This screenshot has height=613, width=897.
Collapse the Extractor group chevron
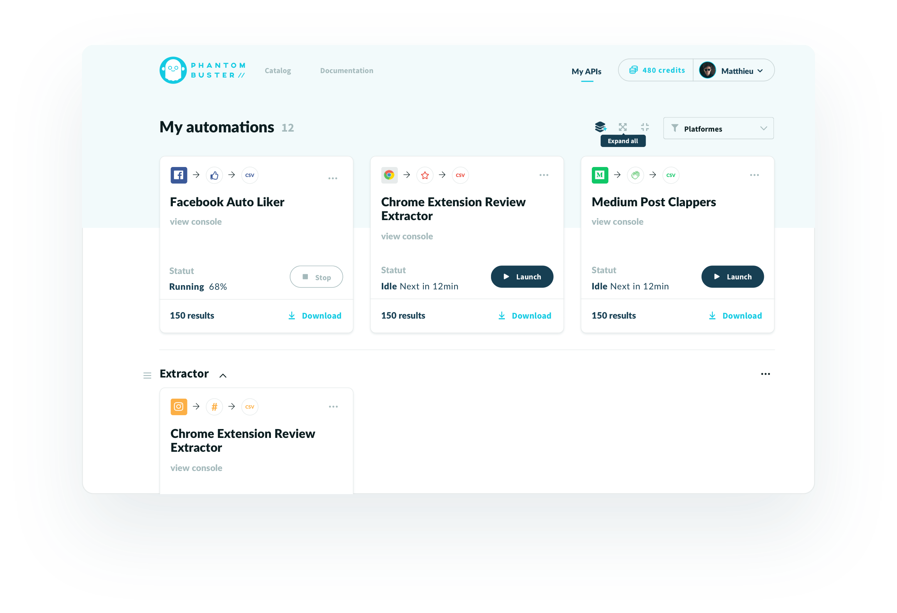coord(223,375)
